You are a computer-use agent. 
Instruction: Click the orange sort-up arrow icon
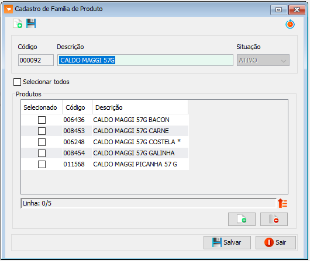click(x=283, y=203)
